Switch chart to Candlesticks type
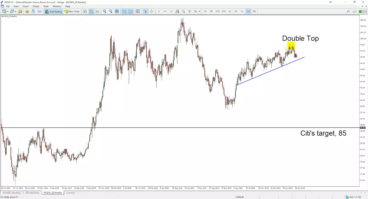 (x=91, y=11)
